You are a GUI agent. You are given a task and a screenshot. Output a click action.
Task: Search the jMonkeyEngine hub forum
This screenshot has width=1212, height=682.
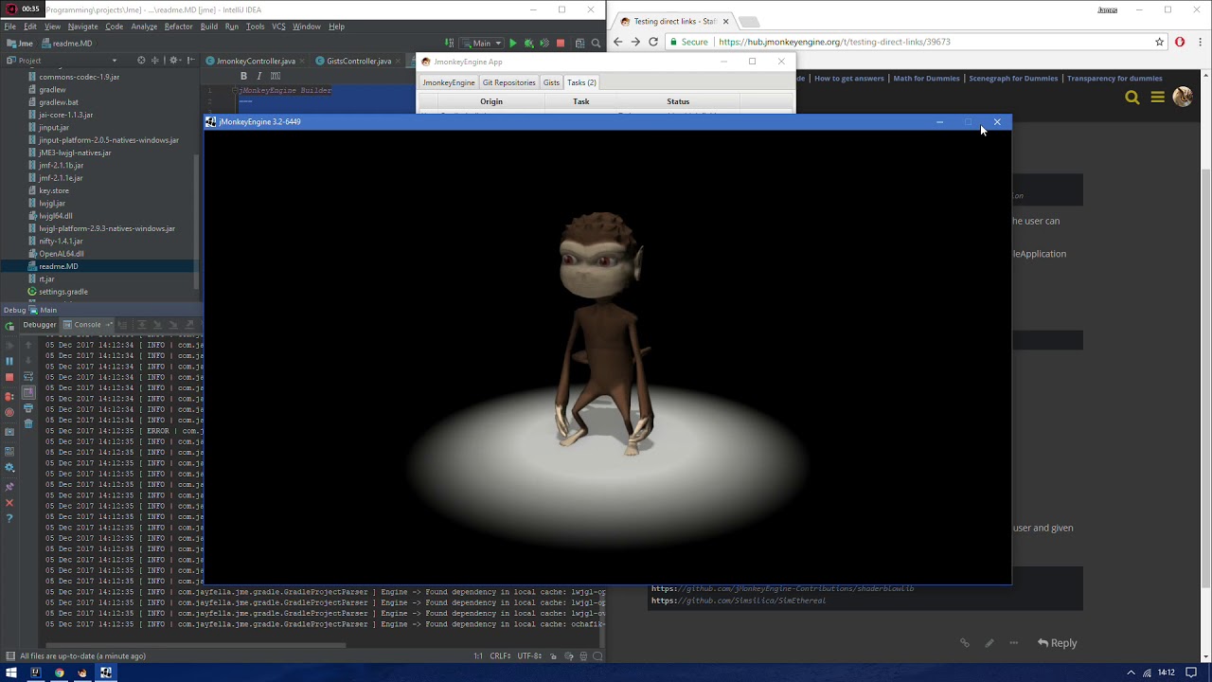coord(1132,98)
